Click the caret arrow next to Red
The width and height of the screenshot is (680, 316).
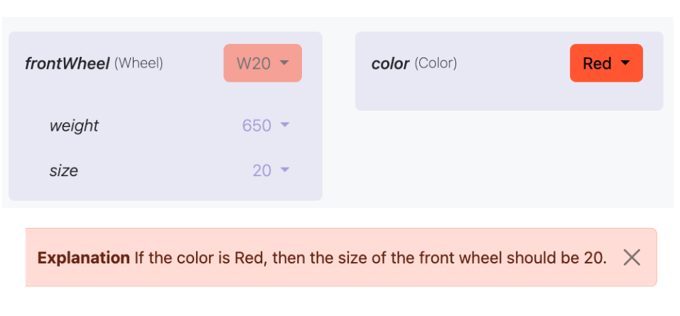click(x=625, y=63)
